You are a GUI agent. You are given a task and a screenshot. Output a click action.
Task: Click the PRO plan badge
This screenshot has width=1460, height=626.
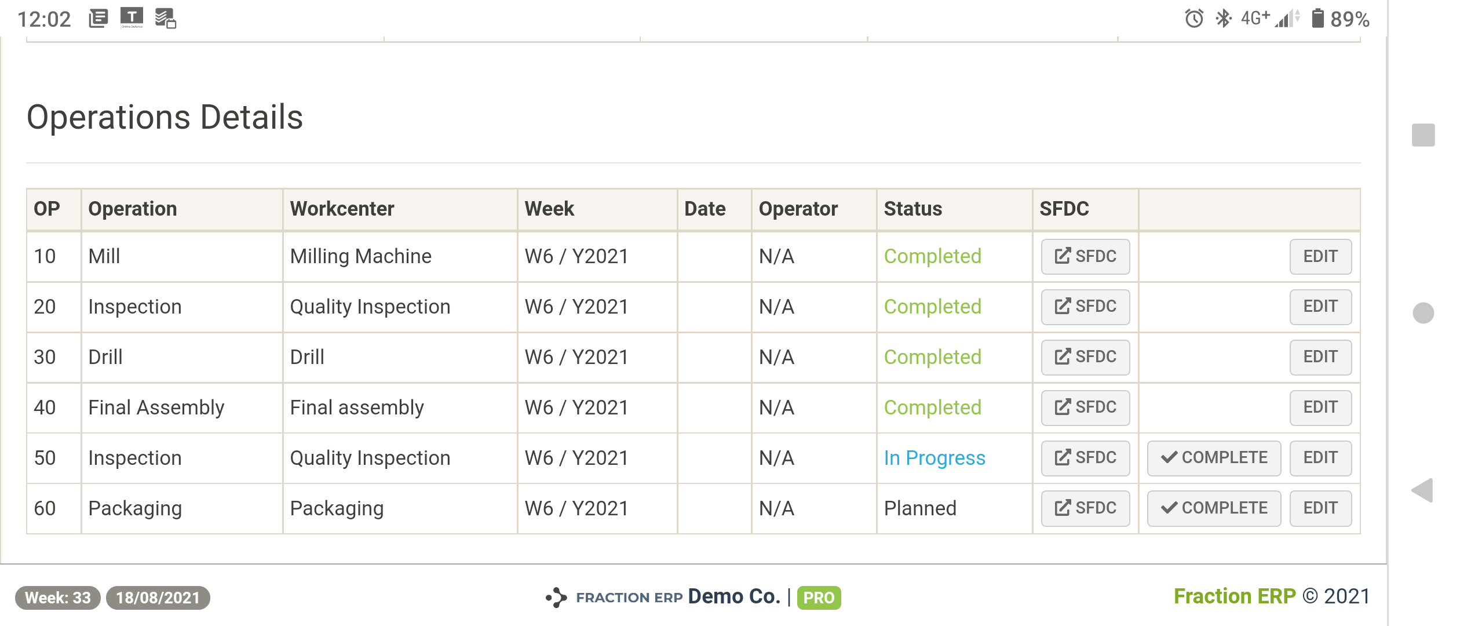click(x=818, y=598)
